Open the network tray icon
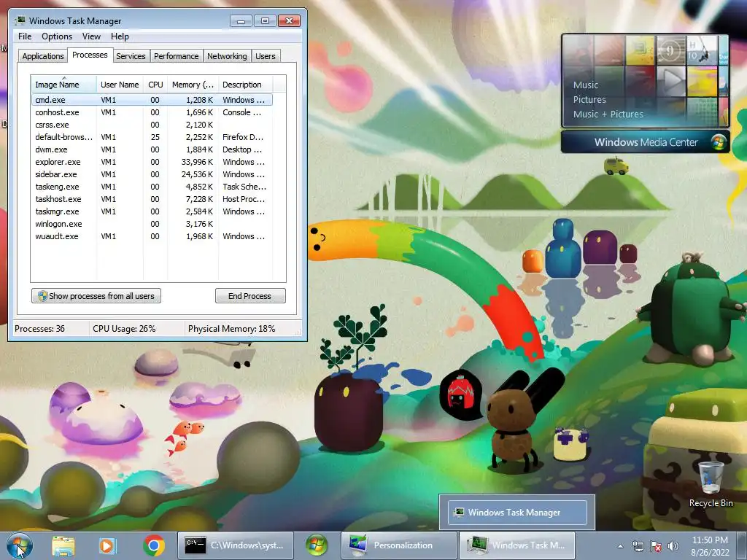 pos(638,546)
